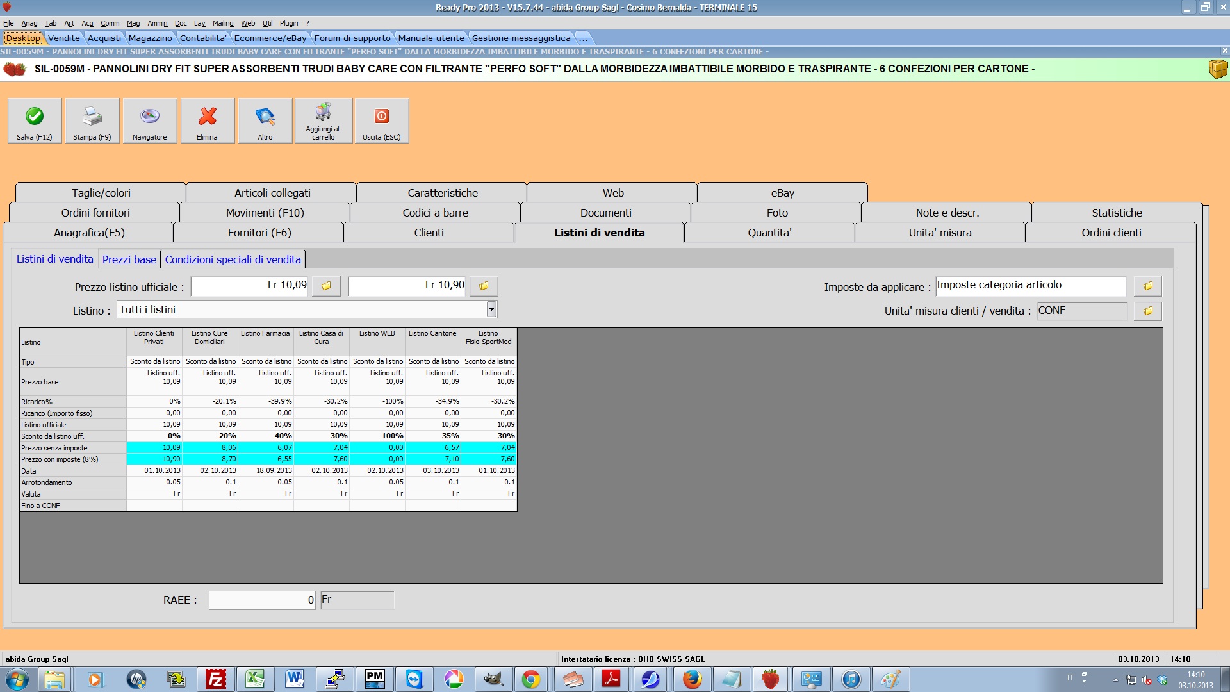Click the 35% Sconto da listino cell

click(433, 436)
